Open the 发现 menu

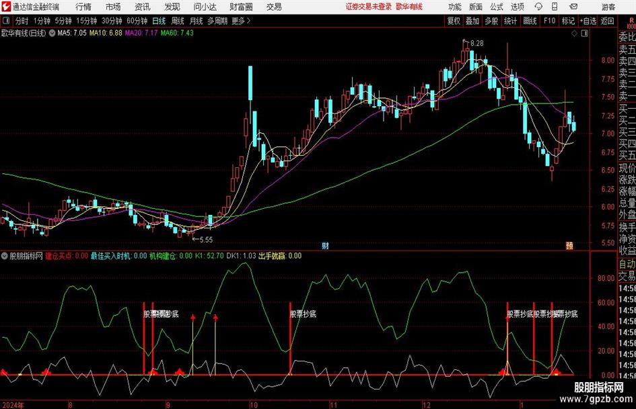(172, 7)
